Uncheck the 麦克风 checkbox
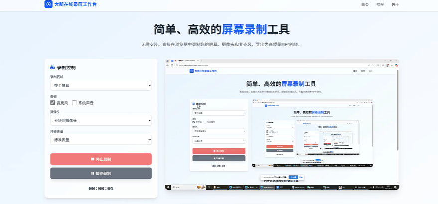This screenshot has height=204, width=438. tap(53, 103)
